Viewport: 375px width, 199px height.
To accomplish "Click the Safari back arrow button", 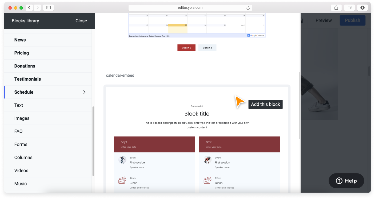I will 29,8.
